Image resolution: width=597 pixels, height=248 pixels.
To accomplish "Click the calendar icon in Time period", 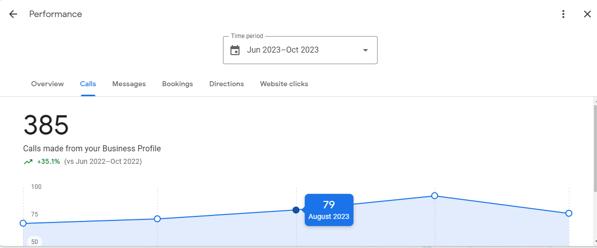I will [235, 50].
